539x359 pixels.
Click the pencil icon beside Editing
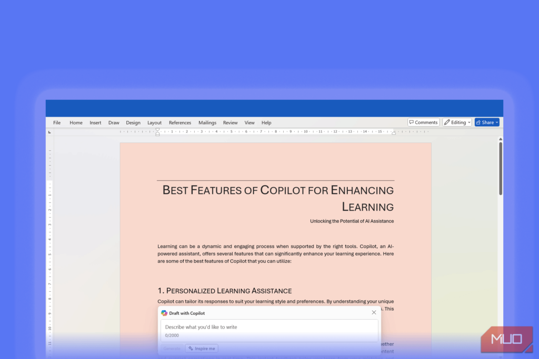tap(447, 122)
